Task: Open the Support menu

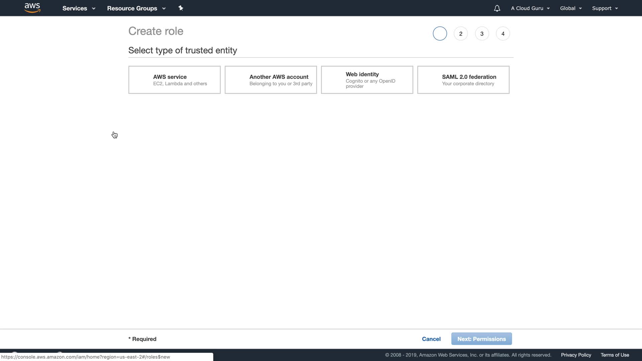Action: pyautogui.click(x=605, y=8)
